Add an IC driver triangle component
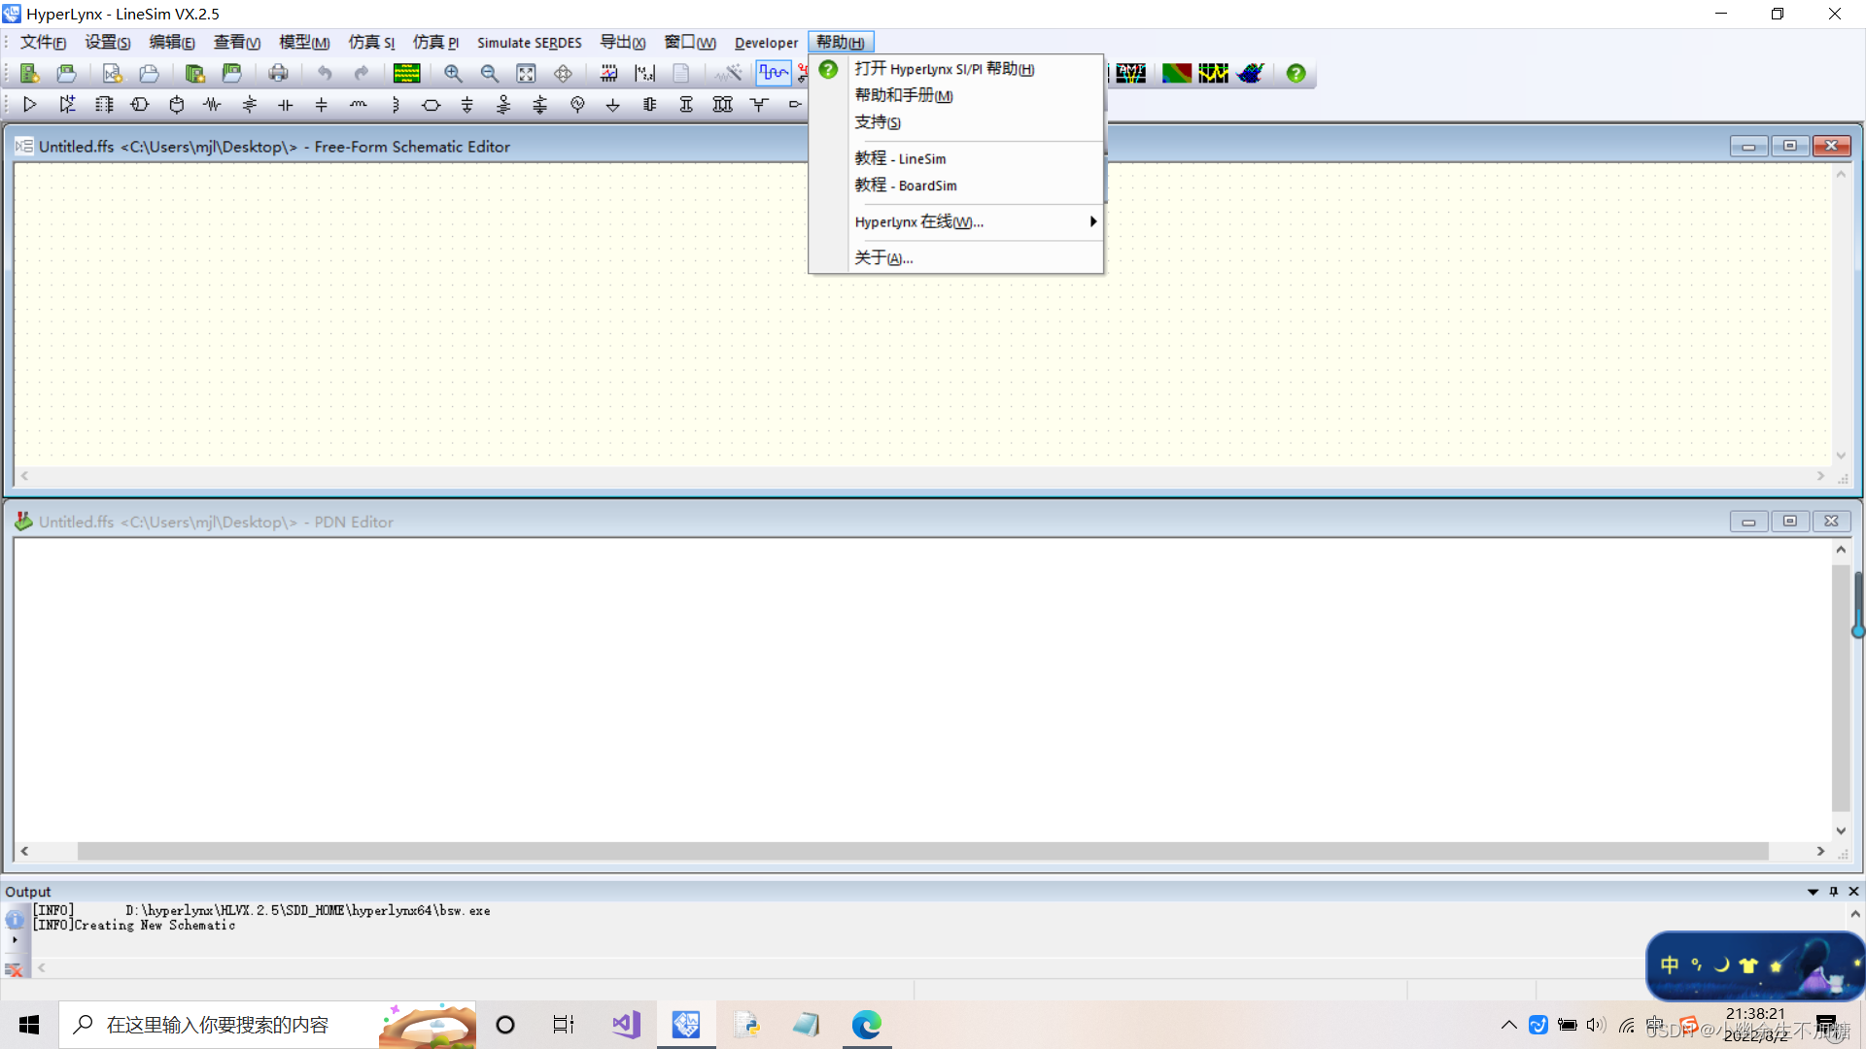 (29, 105)
